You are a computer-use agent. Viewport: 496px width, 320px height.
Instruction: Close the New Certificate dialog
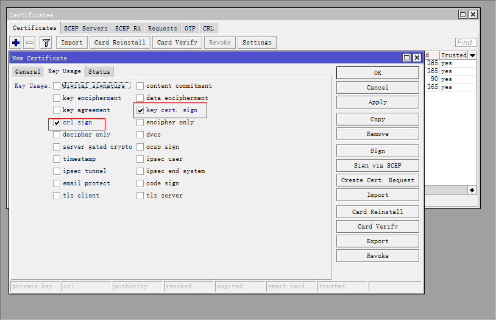click(417, 58)
